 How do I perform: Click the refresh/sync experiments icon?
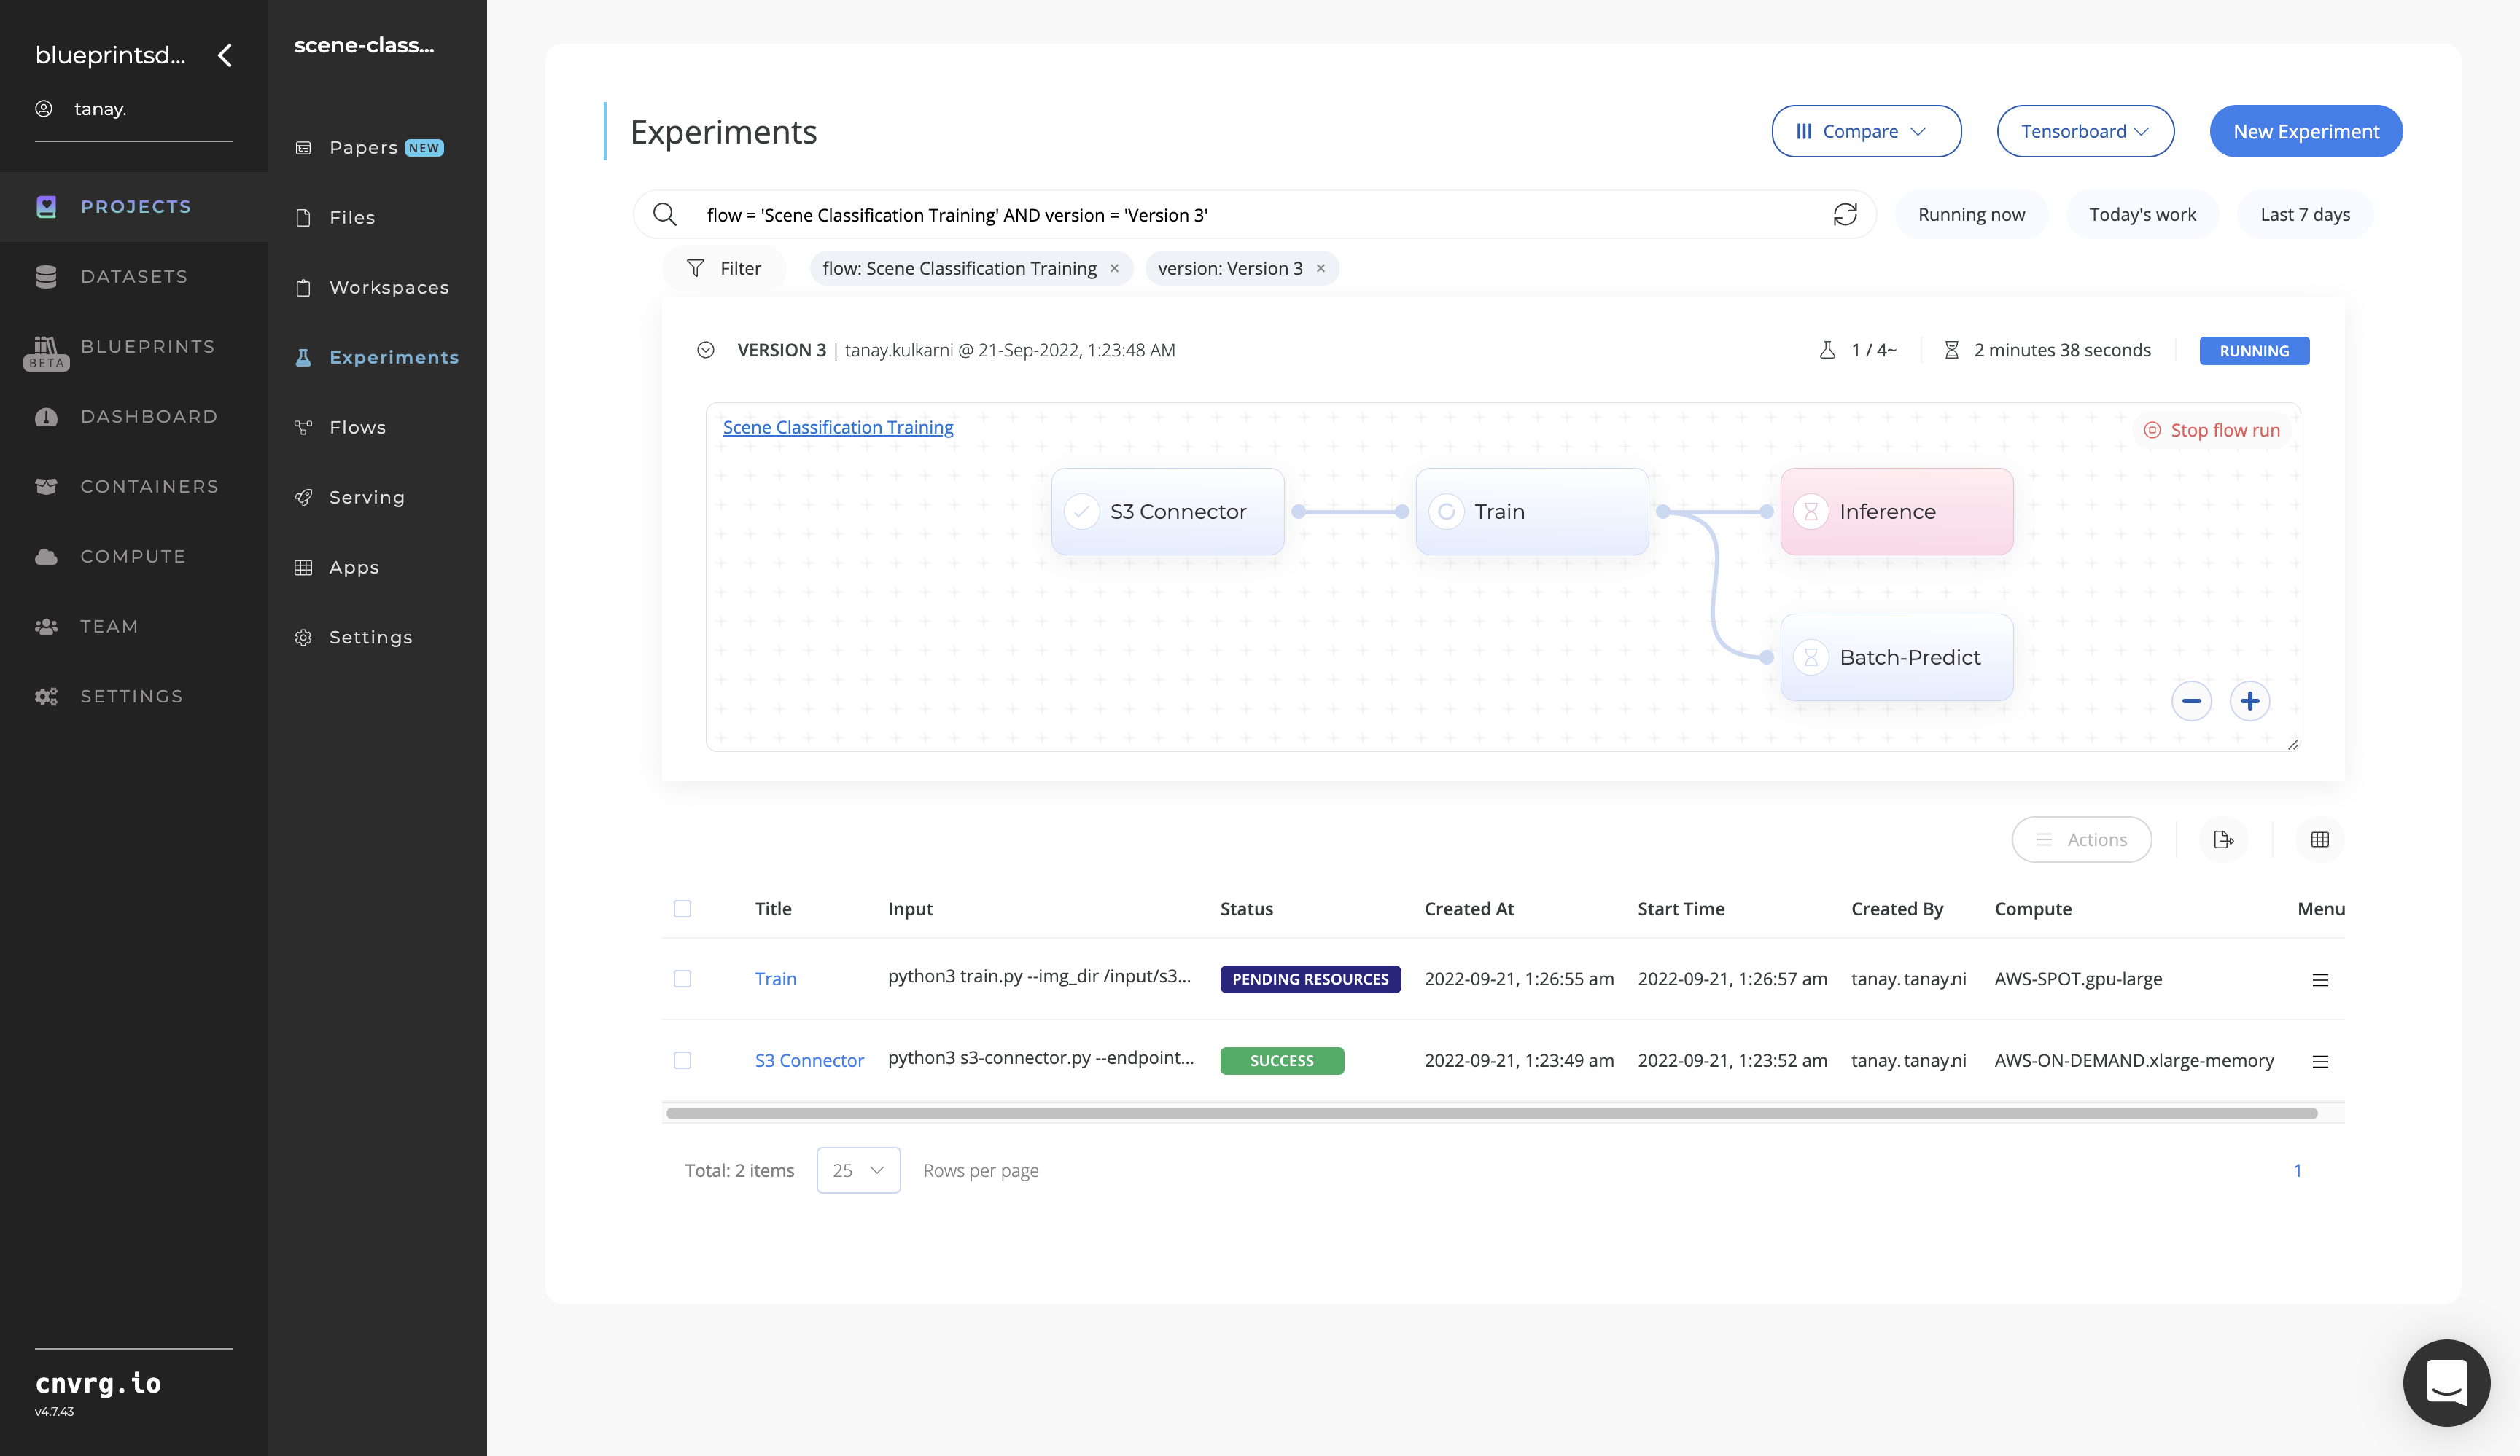(x=1843, y=214)
